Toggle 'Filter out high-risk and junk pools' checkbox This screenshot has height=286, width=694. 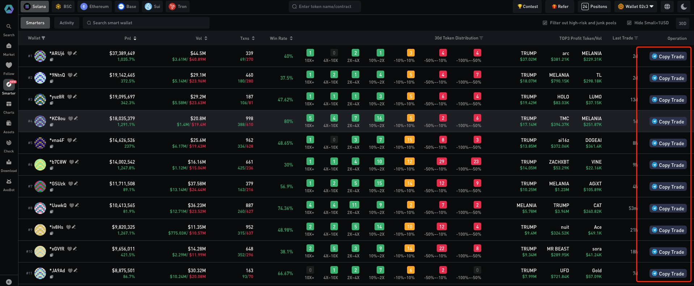545,23
